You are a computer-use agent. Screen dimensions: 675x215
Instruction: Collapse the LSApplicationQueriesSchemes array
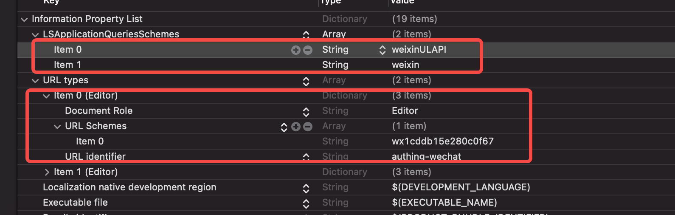point(35,35)
